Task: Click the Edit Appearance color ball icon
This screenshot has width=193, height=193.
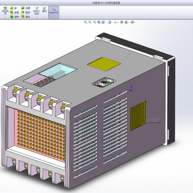Action: [x=122, y=22]
